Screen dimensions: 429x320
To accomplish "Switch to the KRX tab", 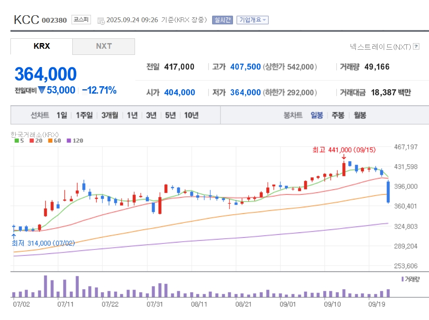I will coord(41,46).
